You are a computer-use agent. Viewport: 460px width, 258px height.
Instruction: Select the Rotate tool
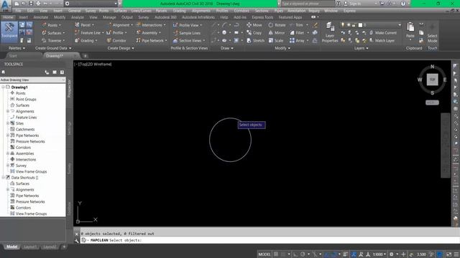click(x=277, y=25)
